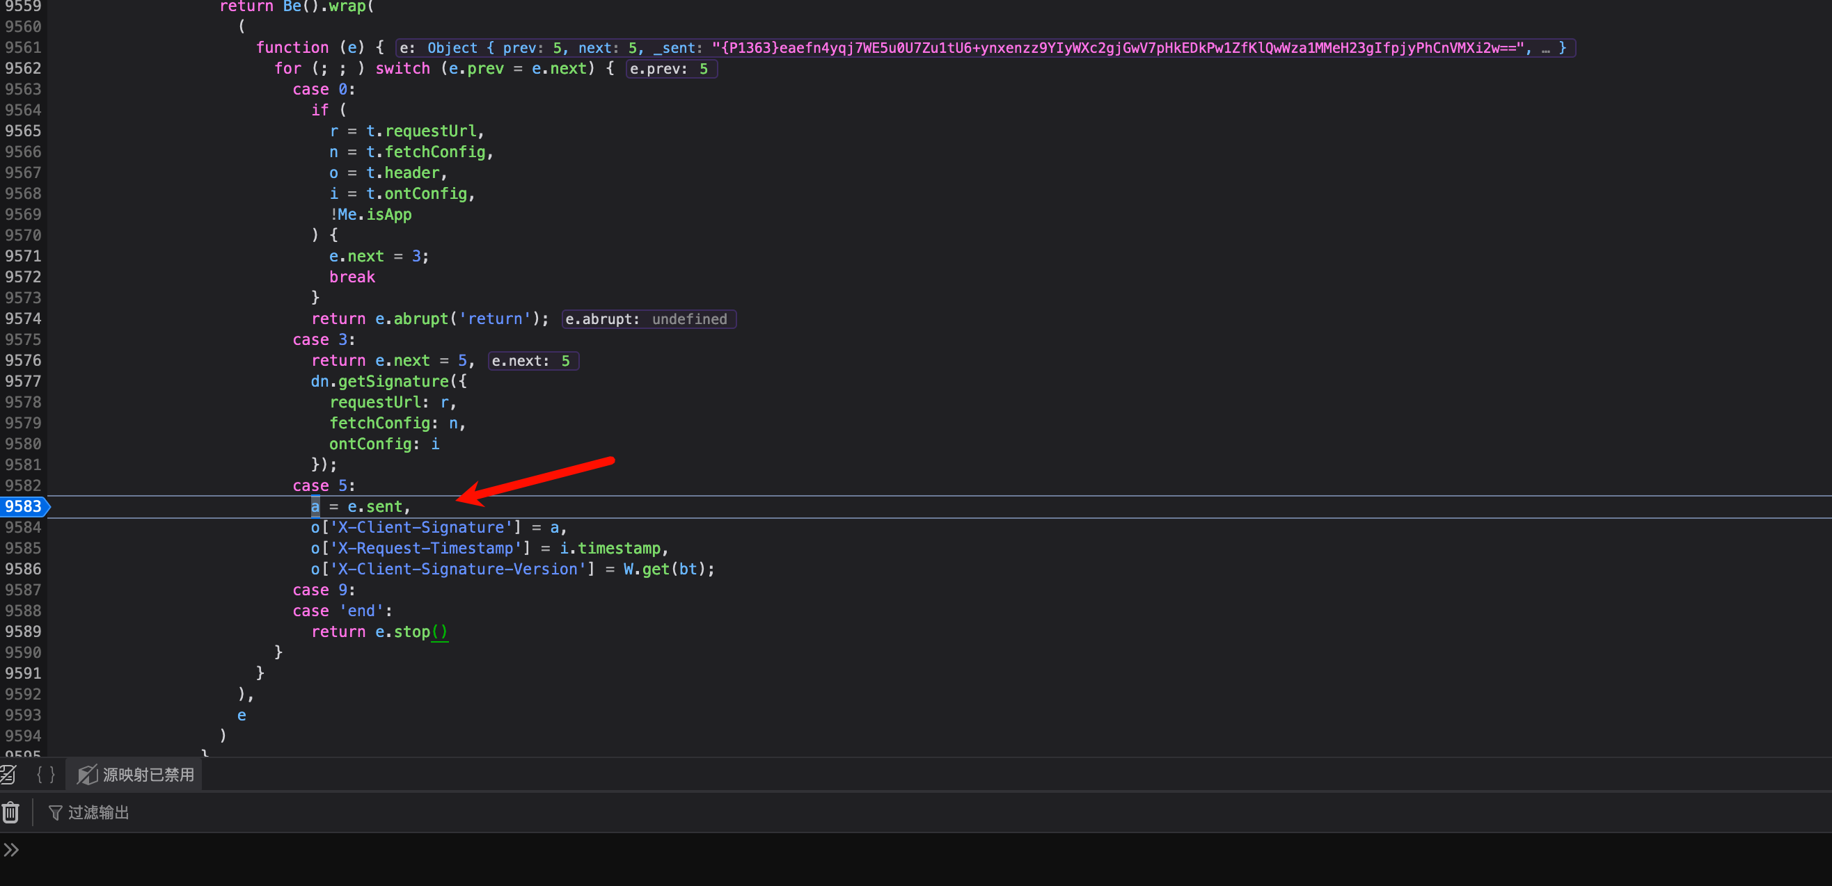Click 't.fetchConfig' on line 9566
The width and height of the screenshot is (1832, 886).
425,152
